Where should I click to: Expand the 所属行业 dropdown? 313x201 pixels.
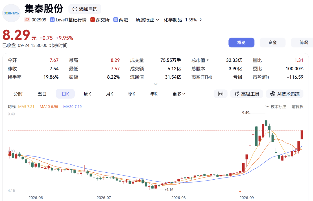tap(147, 20)
